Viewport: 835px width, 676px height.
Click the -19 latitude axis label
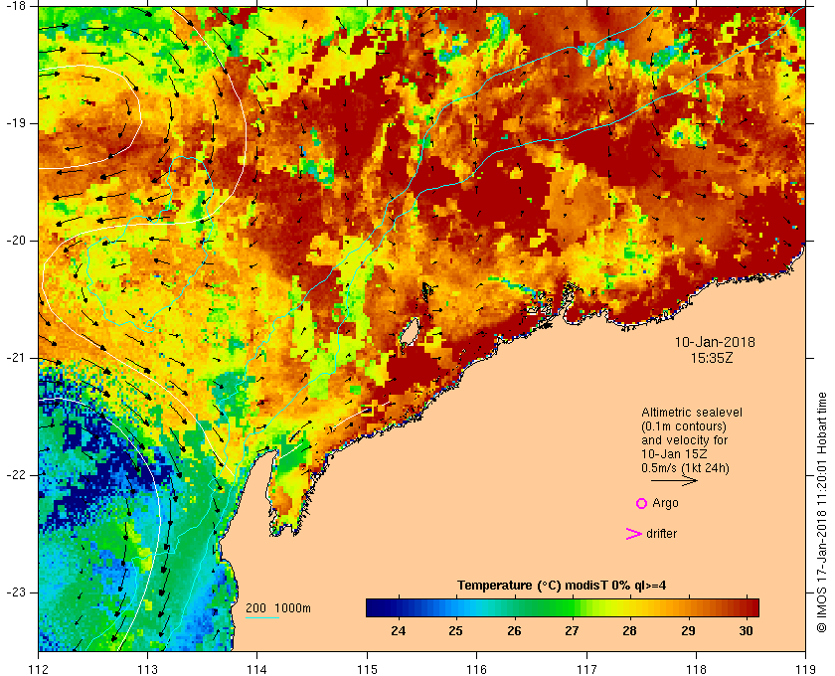point(15,123)
